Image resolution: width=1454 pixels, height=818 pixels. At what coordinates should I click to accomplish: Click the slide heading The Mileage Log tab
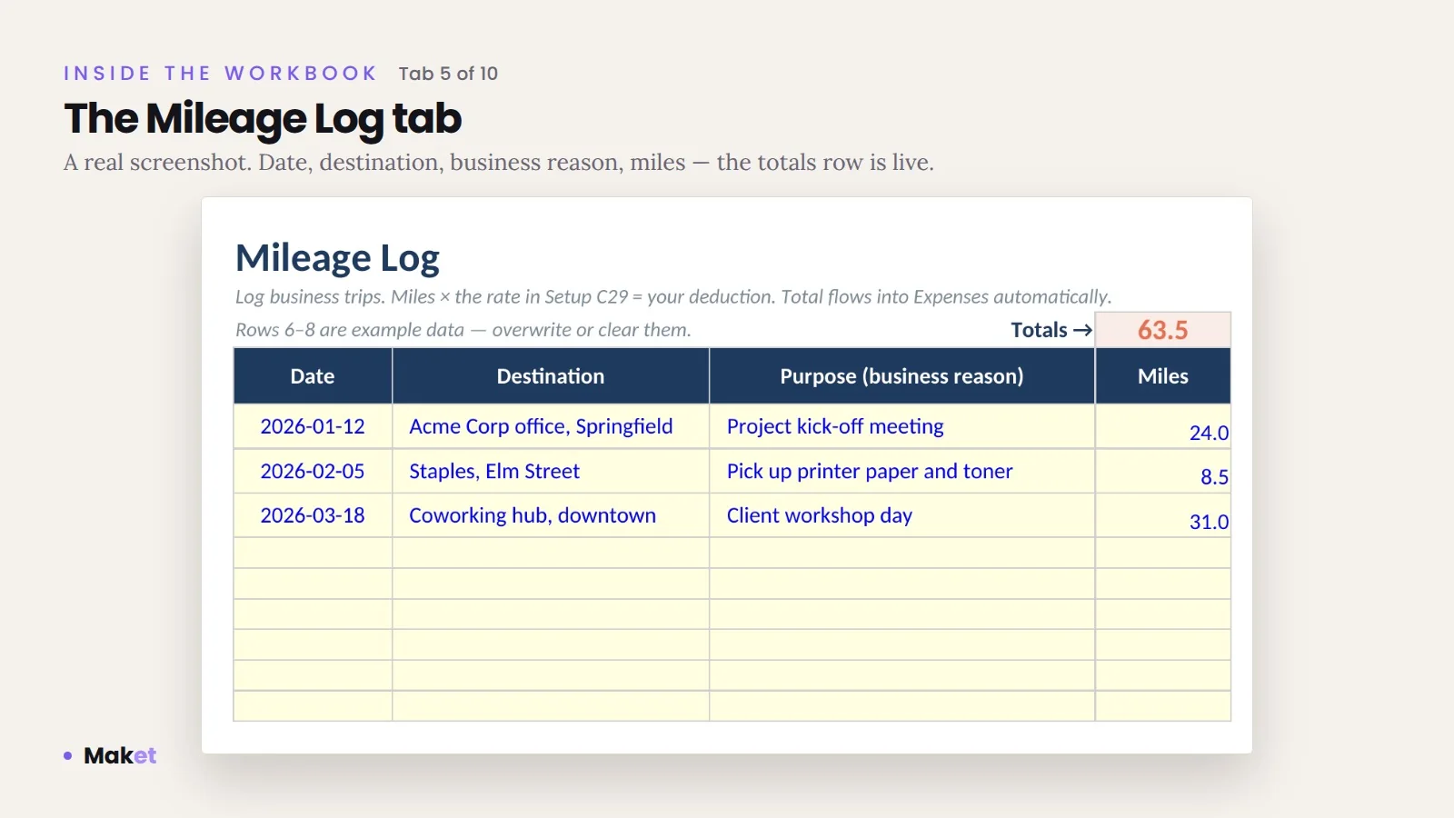263,119
